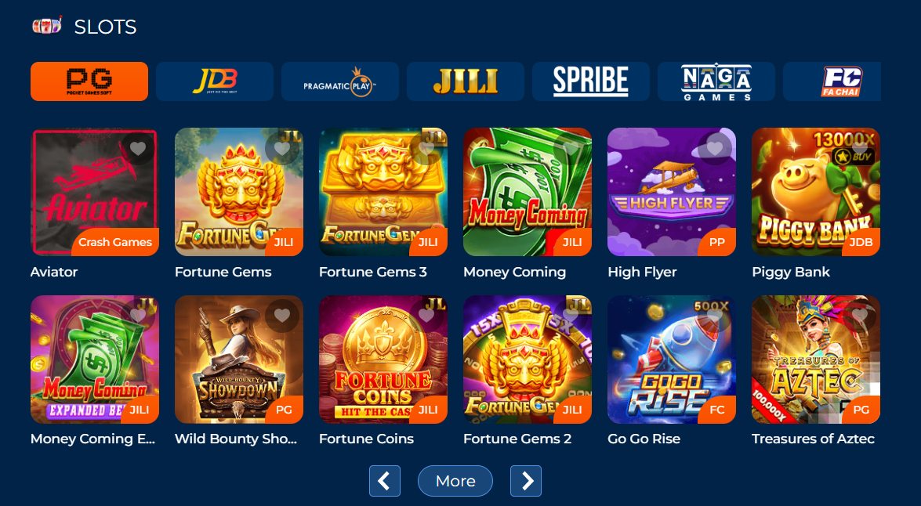Screen dimensions: 921x506
Task: Select the PG Pocket Games Soft provider
Action: pos(89,81)
